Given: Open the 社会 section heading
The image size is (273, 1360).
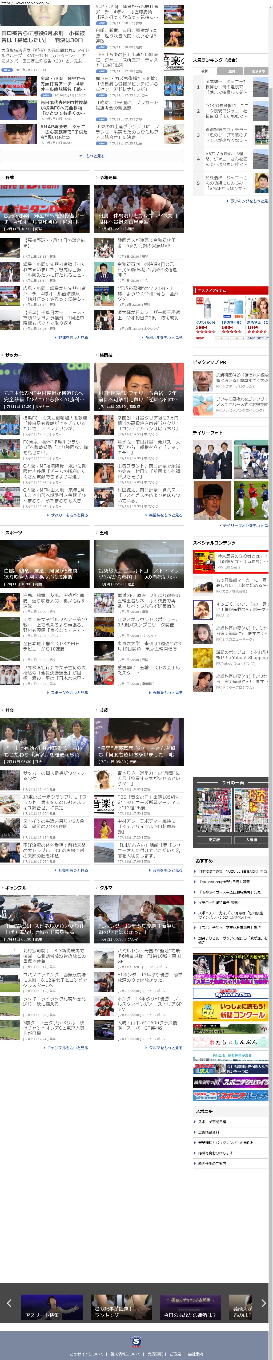Looking at the screenshot, I should click(10, 710).
